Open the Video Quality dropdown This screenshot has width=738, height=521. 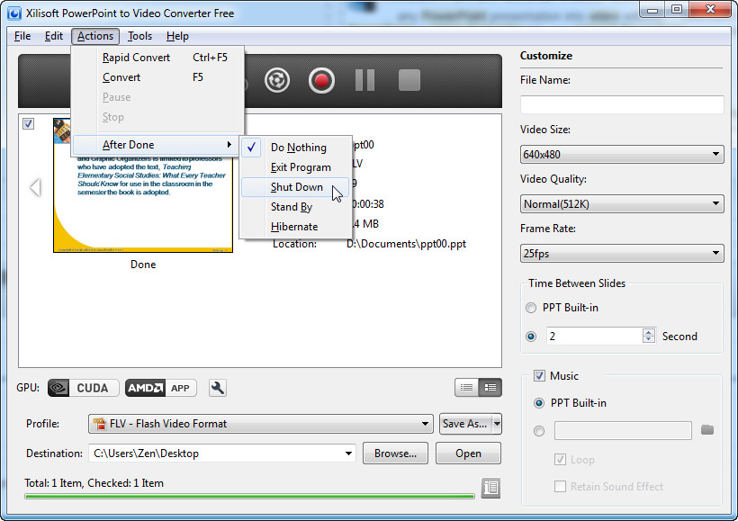pos(622,203)
